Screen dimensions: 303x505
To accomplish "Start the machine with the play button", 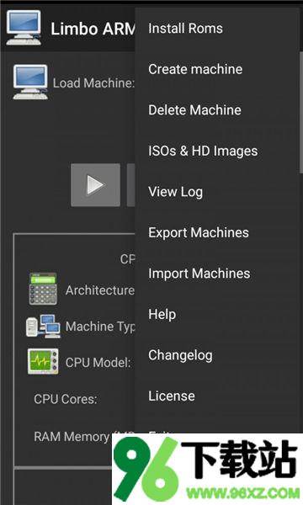I will tap(95, 185).
